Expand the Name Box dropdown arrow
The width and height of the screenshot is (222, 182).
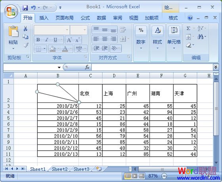[x=59, y=67]
